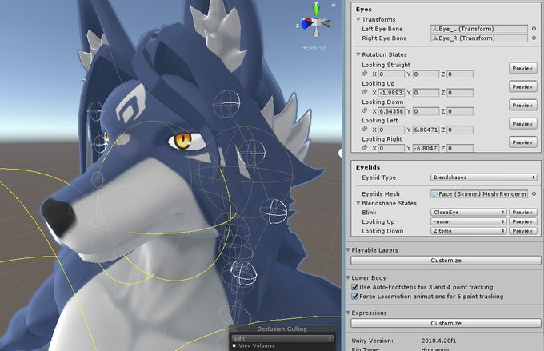Screen dimensions: 544x351
Task: Switch Persp projection mode label
Action: (x=314, y=48)
